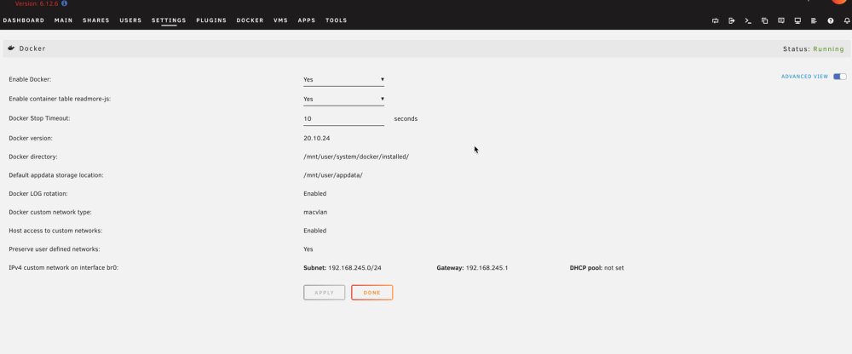Open the VMs menu item
852x354 pixels.
click(x=281, y=20)
